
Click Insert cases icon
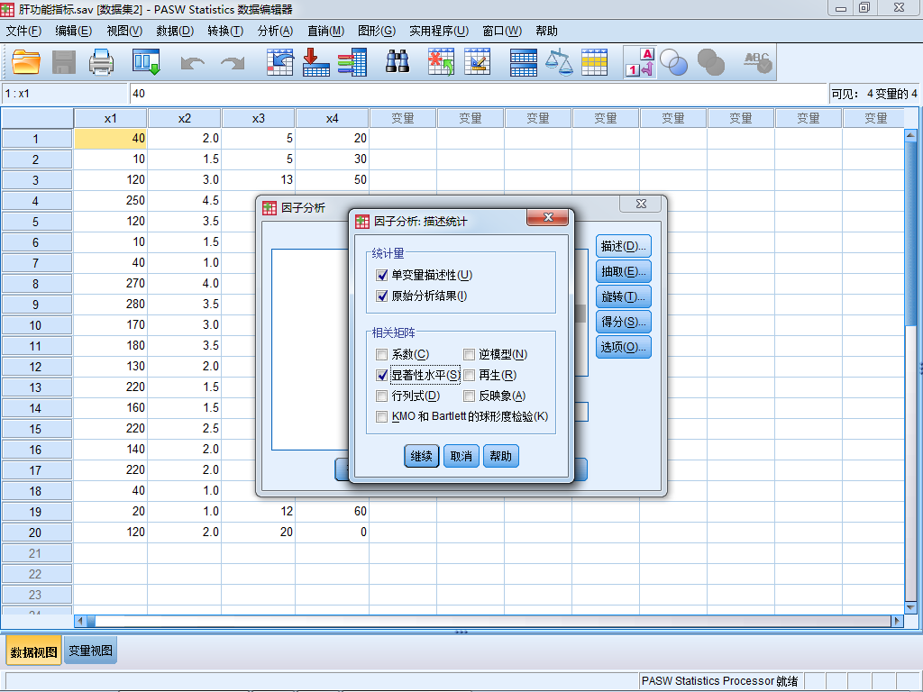click(441, 62)
